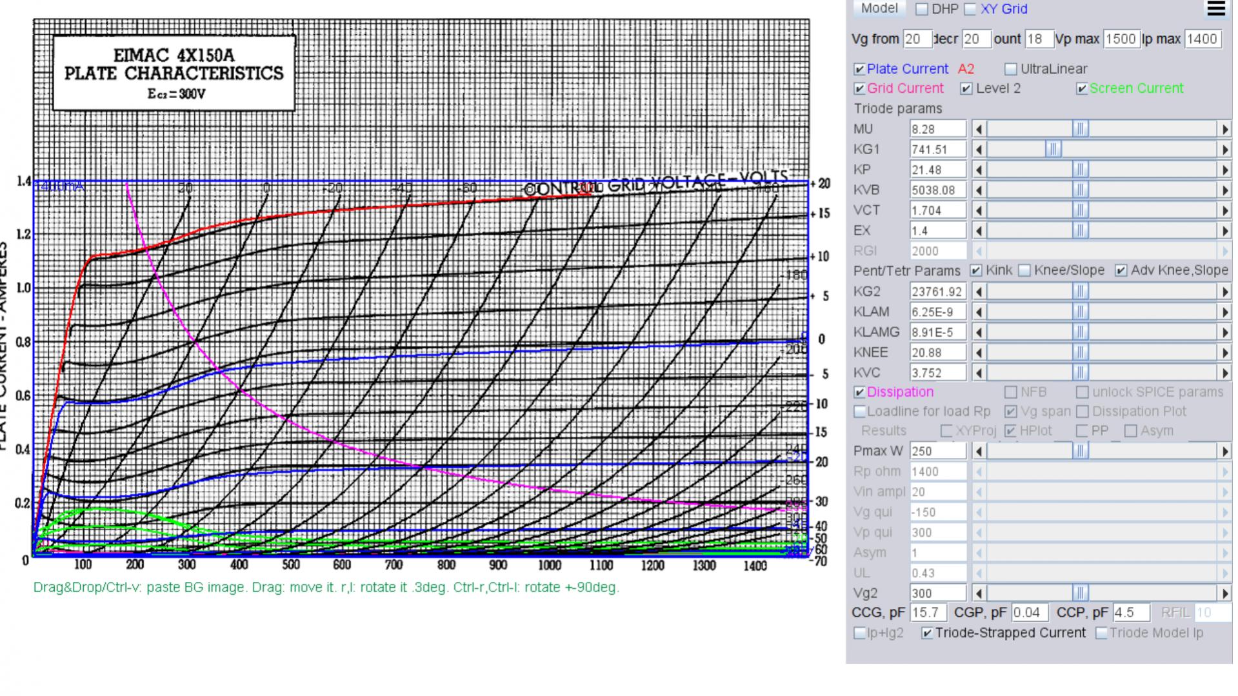Screen dimensions: 1238x696
Task: Click the Pmax W slider left arrow
Action: point(979,452)
